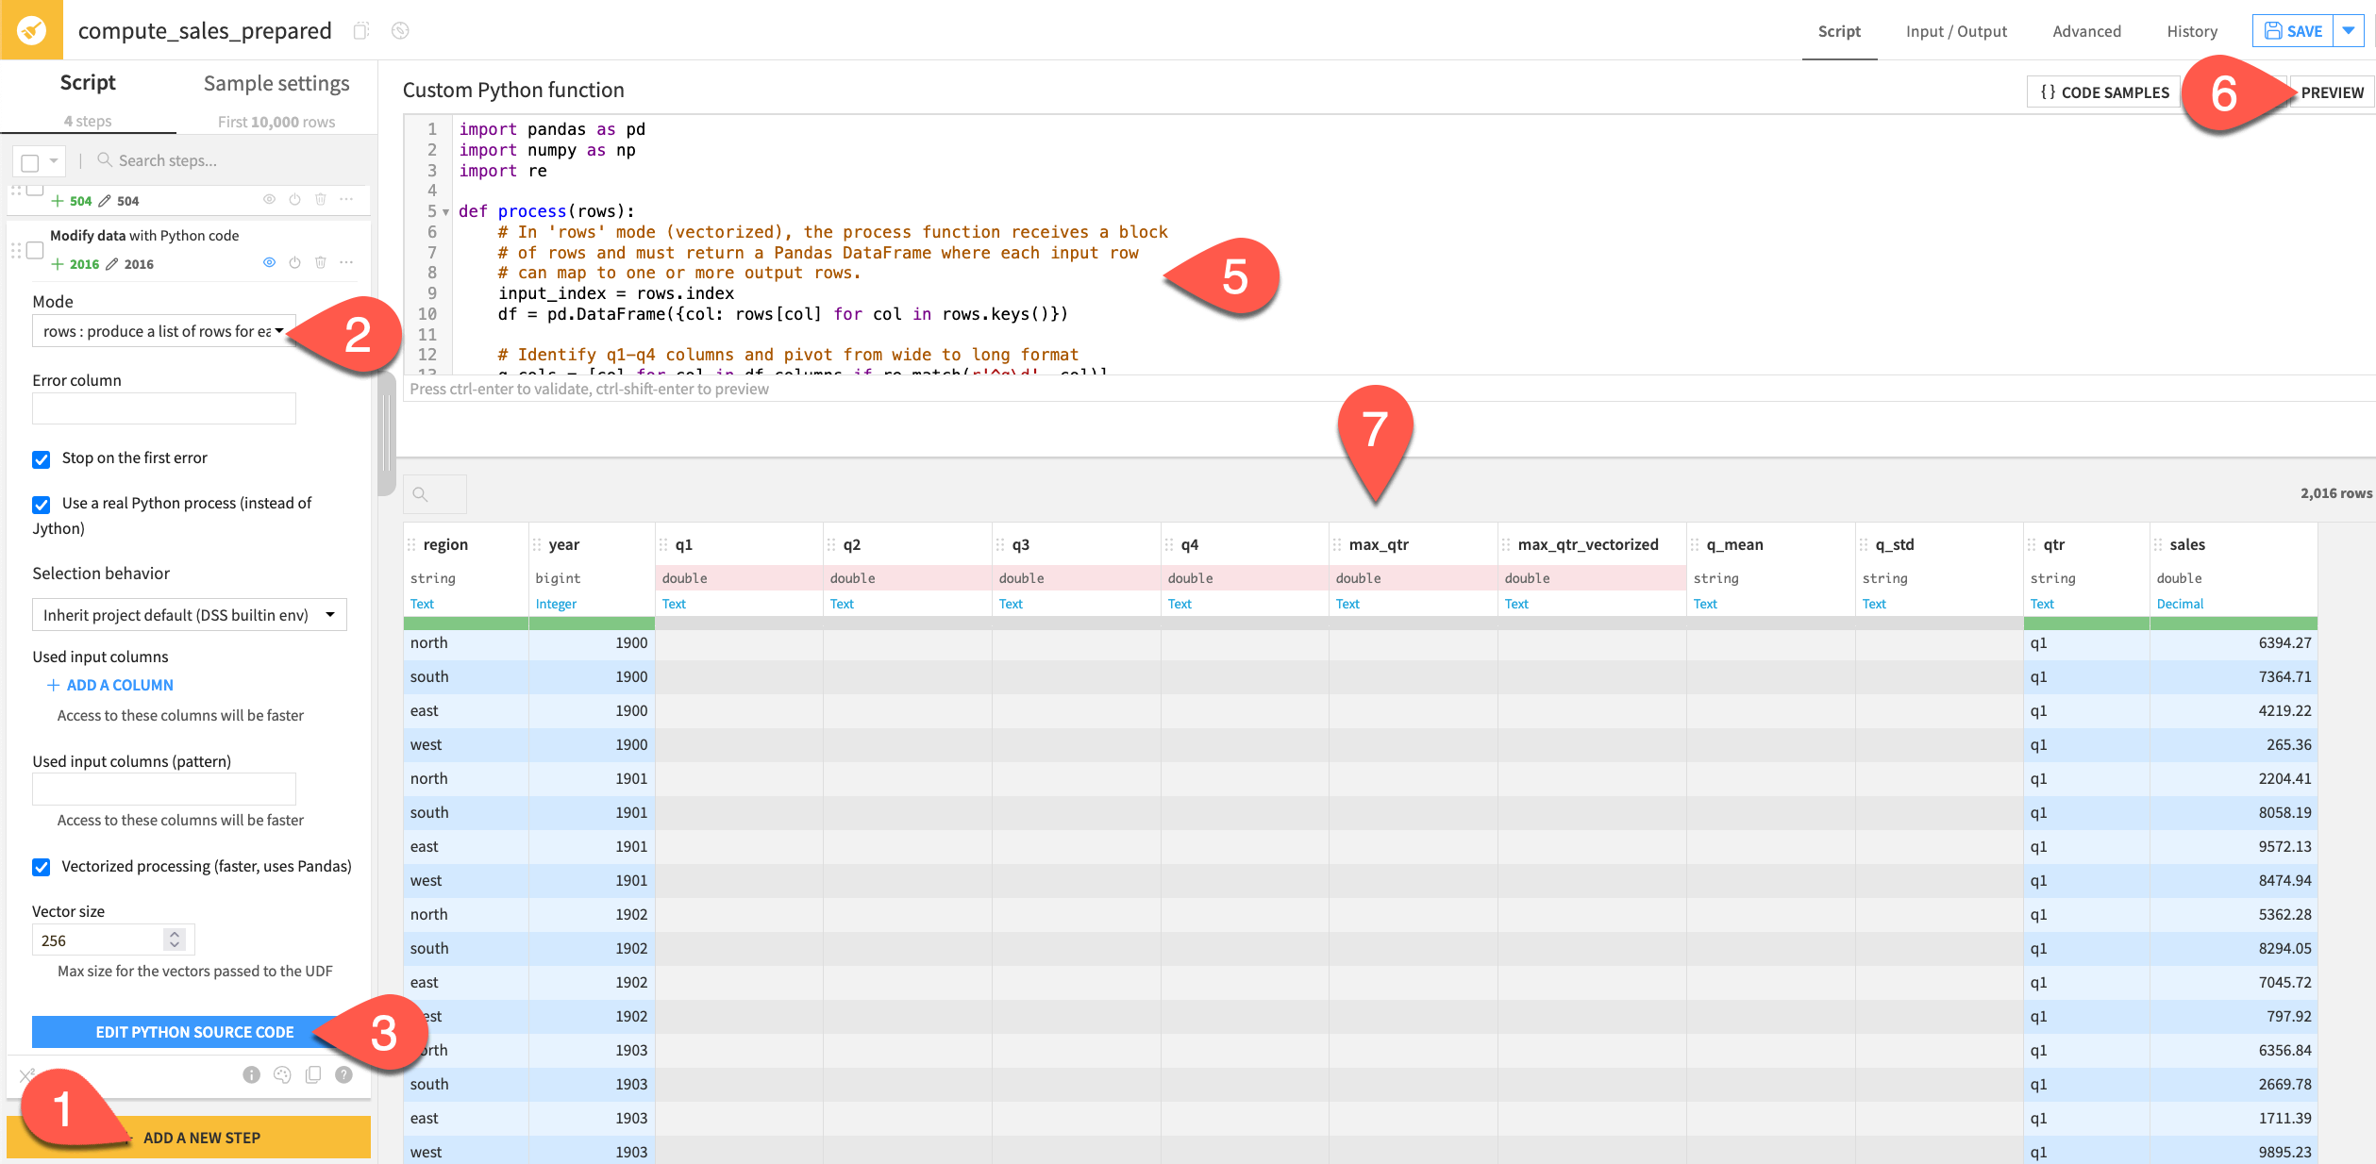This screenshot has height=1164, width=2376.
Task: Click the left panel vertical scrollbar handle
Action: 386,434
